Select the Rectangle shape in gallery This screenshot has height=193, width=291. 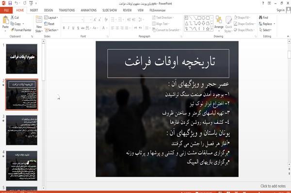coord(199,18)
